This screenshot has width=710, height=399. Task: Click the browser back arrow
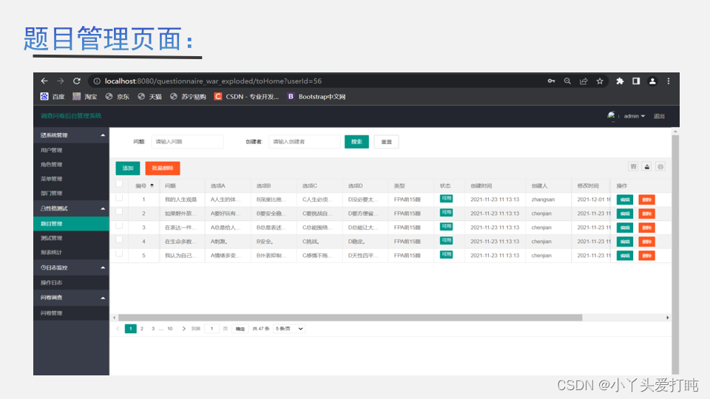pyautogui.click(x=44, y=81)
